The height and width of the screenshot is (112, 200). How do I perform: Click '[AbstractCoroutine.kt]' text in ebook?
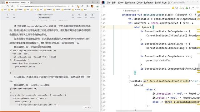click(x=24, y=89)
